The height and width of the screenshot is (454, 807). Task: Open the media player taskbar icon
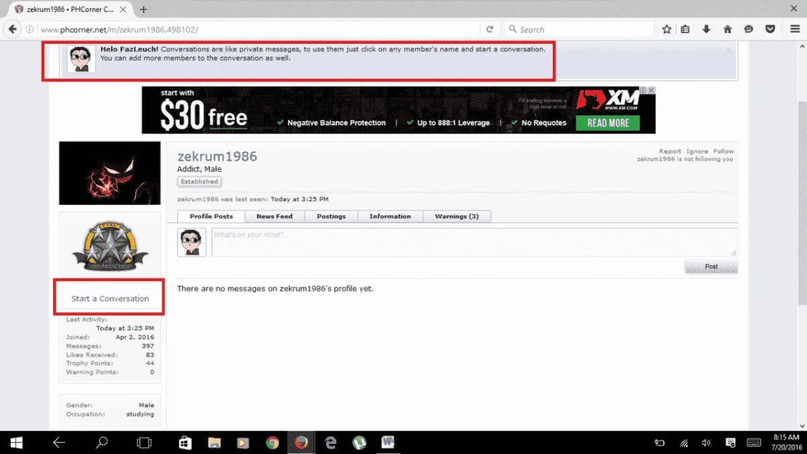[x=243, y=443]
